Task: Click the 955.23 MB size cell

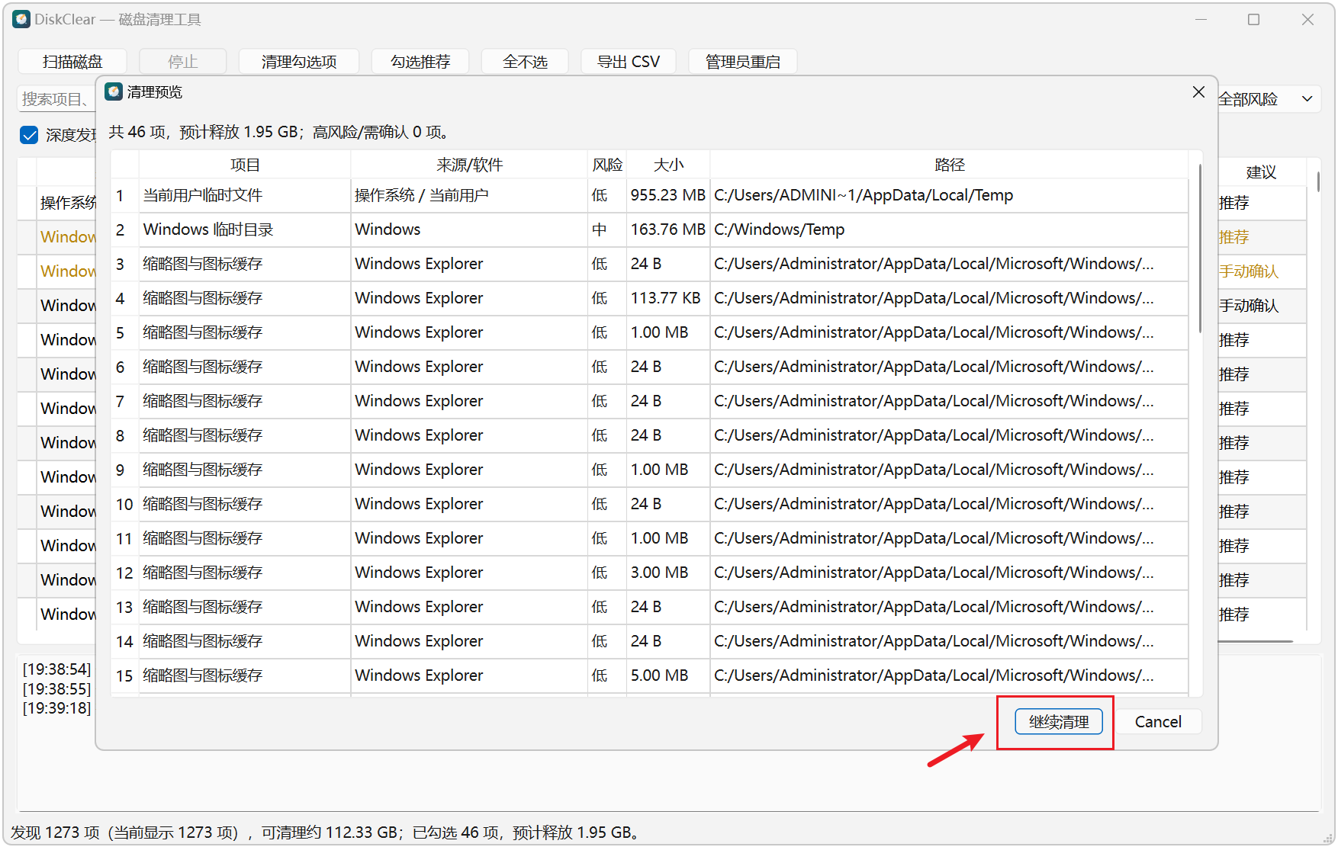Action: pyautogui.click(x=667, y=195)
